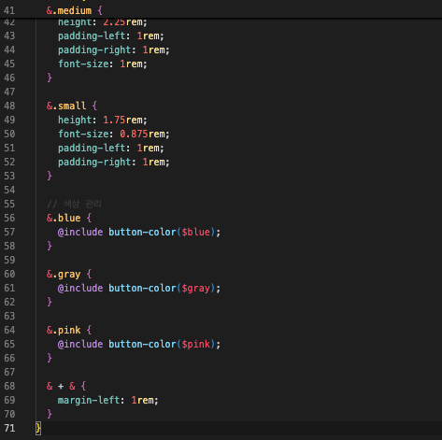Click the closing brace on line 70
The width and height of the screenshot is (442, 440).
(50, 414)
